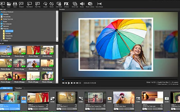Click the FX Effects toolbar icon
Screen dimensions: 180x112
click(66, 5)
